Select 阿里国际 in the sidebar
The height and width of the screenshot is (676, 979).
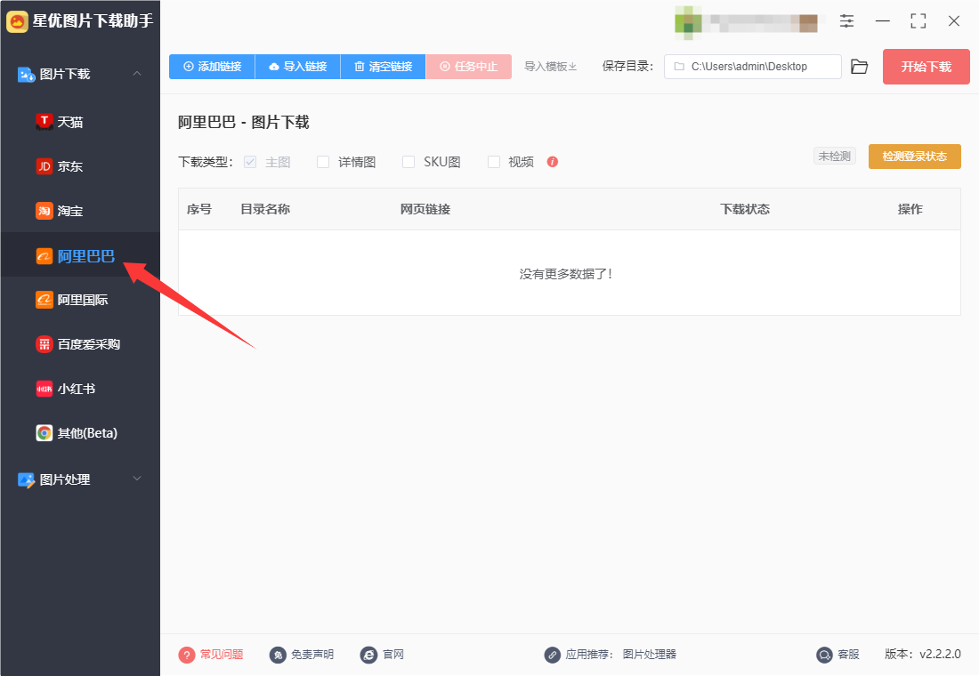(80, 300)
